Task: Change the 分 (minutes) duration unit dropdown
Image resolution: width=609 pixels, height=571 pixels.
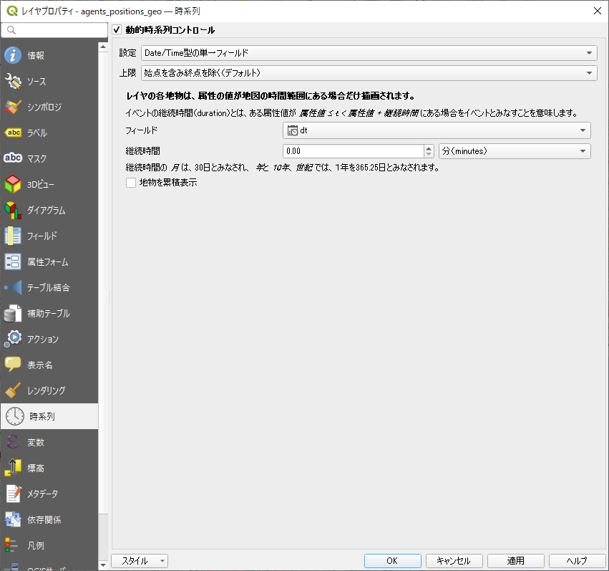Action: pos(514,151)
